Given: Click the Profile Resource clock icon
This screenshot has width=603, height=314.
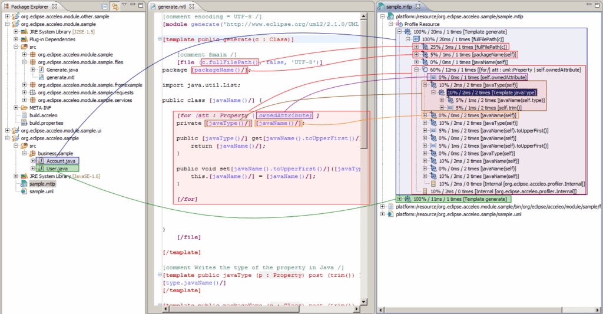Looking at the screenshot, I should pos(399,24).
